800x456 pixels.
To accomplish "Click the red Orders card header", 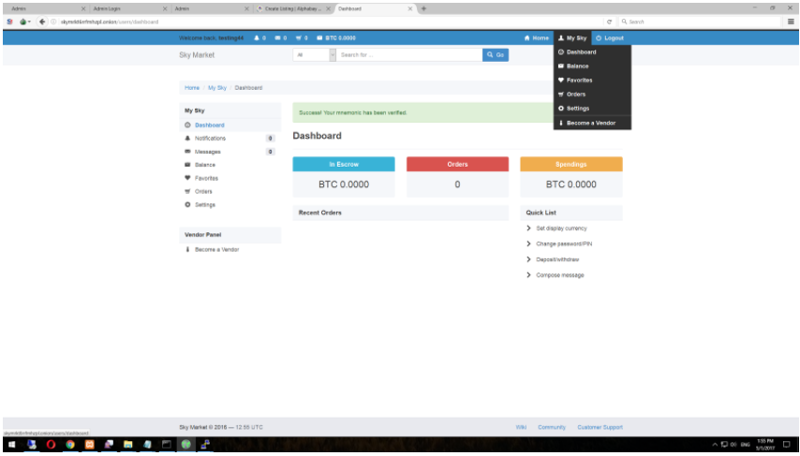I will (x=458, y=164).
